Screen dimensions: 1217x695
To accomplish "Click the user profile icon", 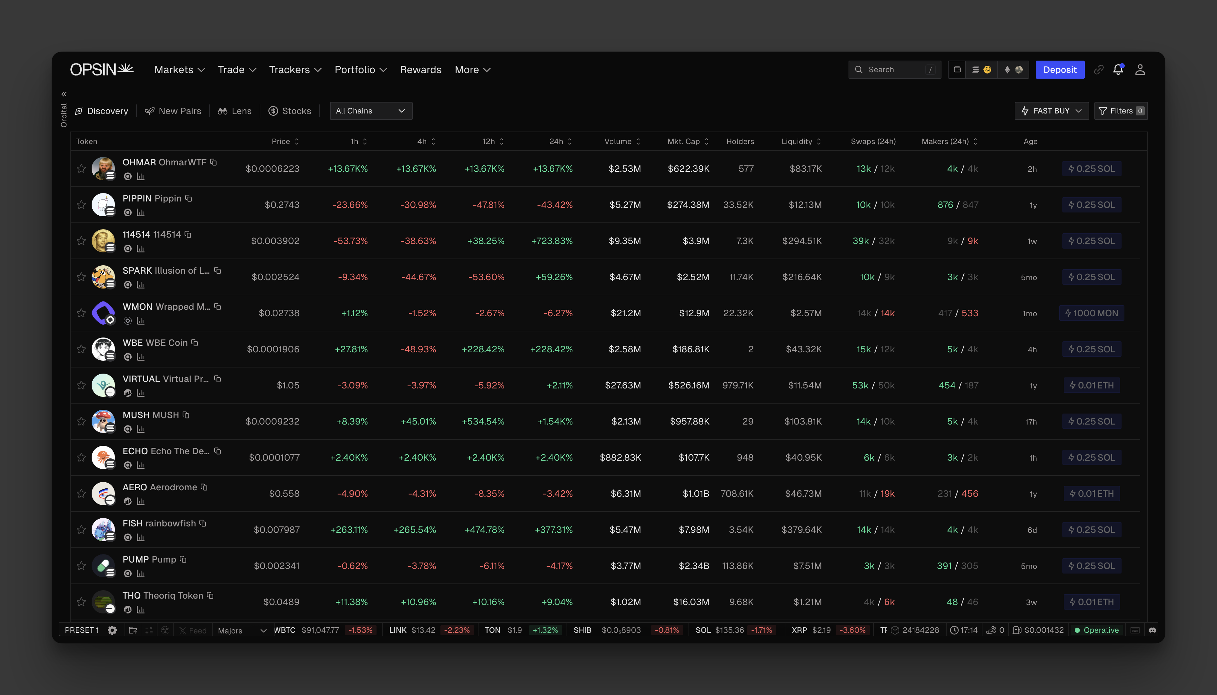I will click(x=1140, y=70).
